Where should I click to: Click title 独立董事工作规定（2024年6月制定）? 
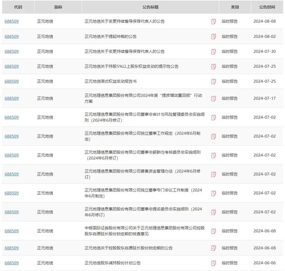pyautogui.click(x=142, y=136)
